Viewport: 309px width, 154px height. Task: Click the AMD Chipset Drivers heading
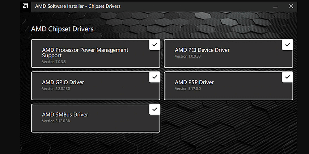tap(62, 29)
